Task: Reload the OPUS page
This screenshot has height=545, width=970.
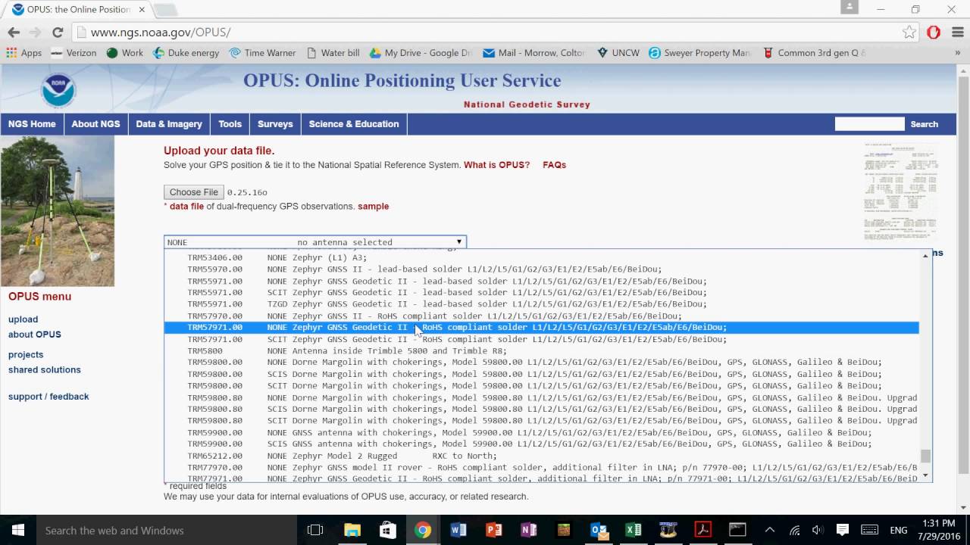Action: [58, 33]
